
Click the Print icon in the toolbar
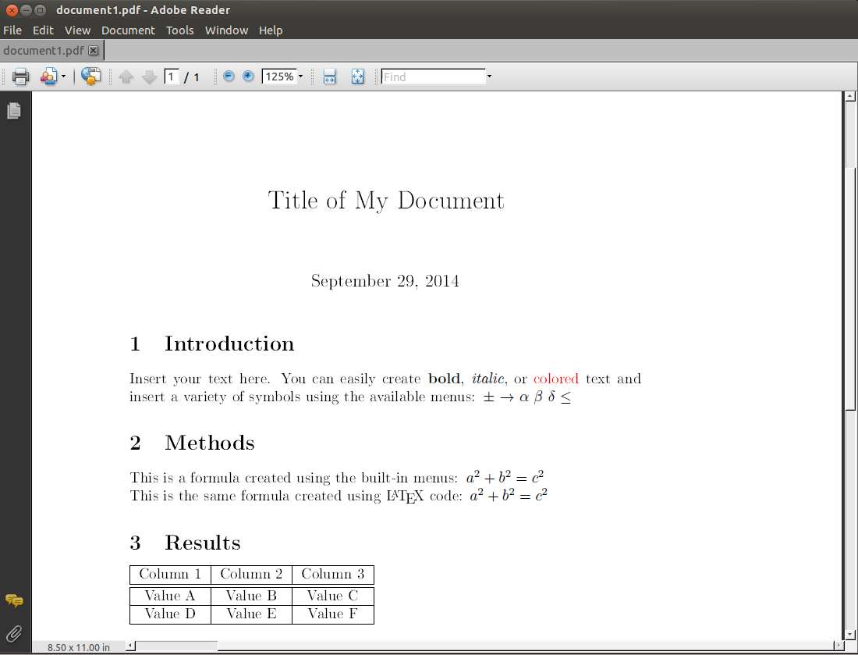coord(20,77)
